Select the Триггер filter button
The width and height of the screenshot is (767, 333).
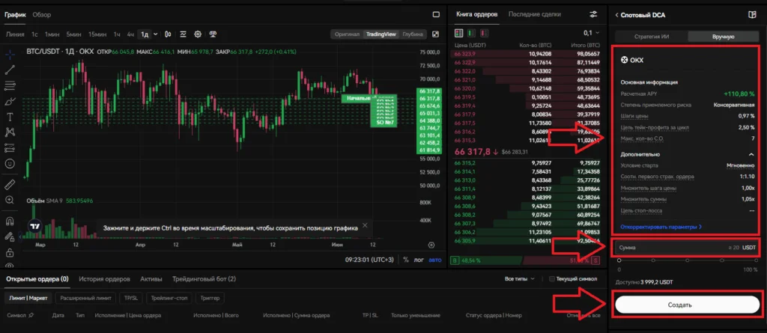[210, 297]
